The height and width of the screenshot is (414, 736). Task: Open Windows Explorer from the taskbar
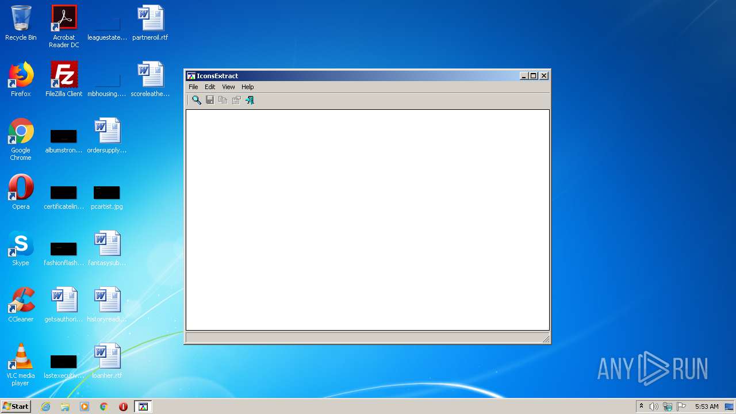(x=65, y=407)
